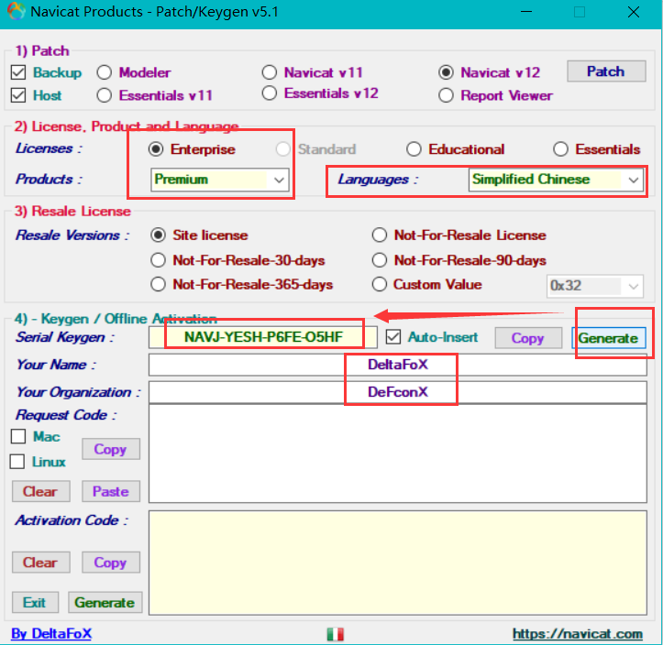The height and width of the screenshot is (645, 663).
Task: Enable the Mac checkbox
Action: coord(18,436)
